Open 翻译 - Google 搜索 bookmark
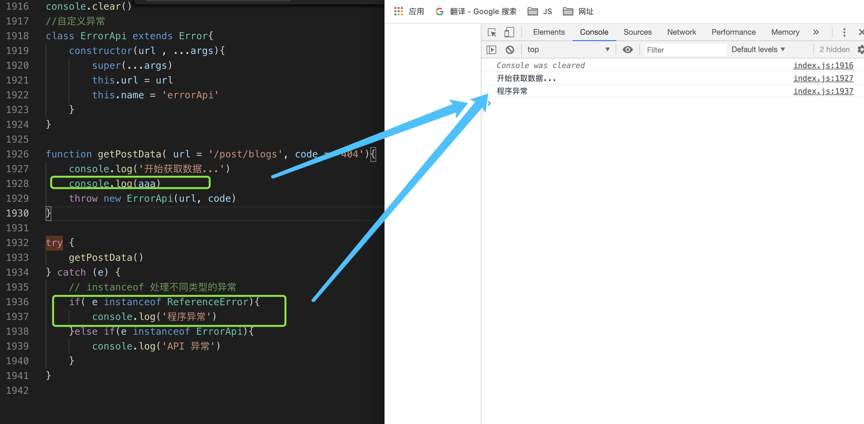 tap(476, 12)
